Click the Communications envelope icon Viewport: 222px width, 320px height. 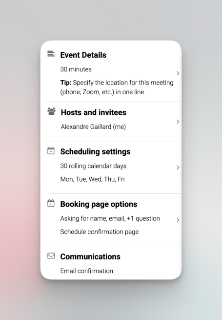[51, 256]
